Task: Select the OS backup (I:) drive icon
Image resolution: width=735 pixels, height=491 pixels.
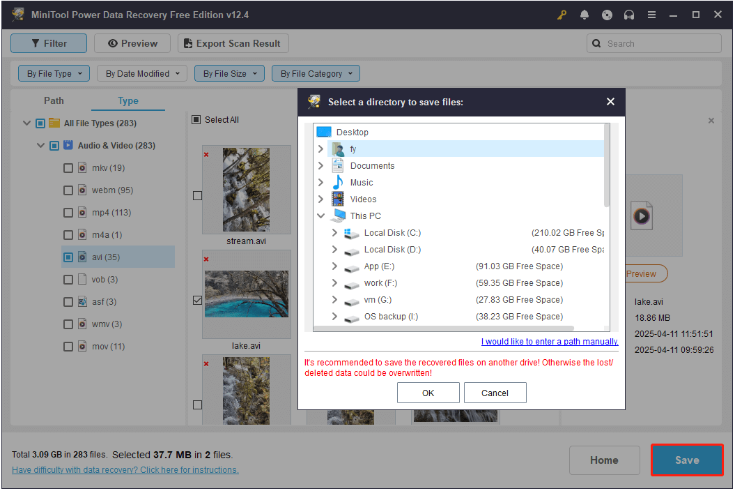Action: [x=352, y=318]
